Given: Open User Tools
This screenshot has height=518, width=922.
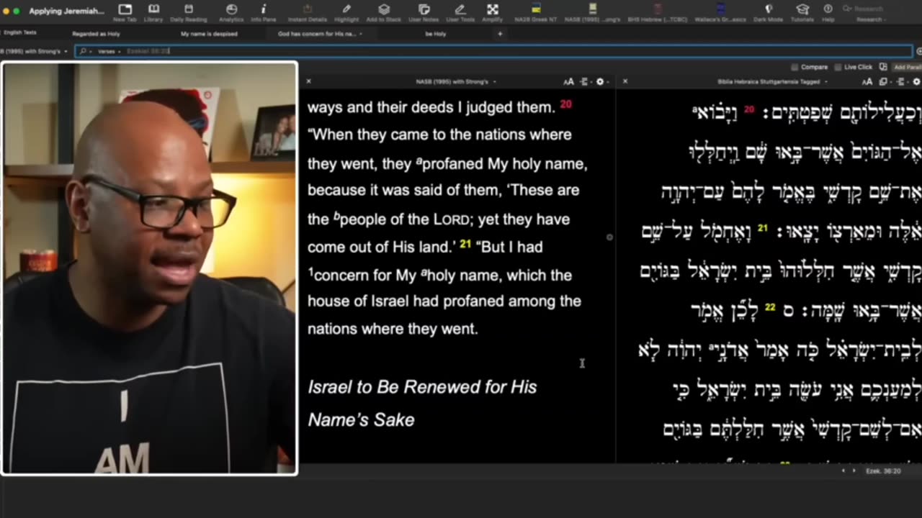Looking at the screenshot, I should click(x=460, y=12).
